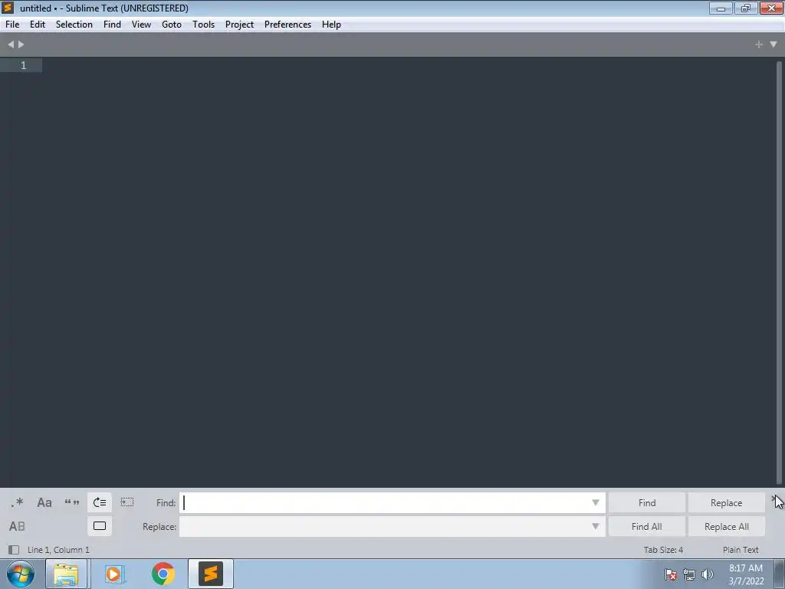Viewport: 785px width, 589px height.
Task: Open the File menu
Action: 12,25
